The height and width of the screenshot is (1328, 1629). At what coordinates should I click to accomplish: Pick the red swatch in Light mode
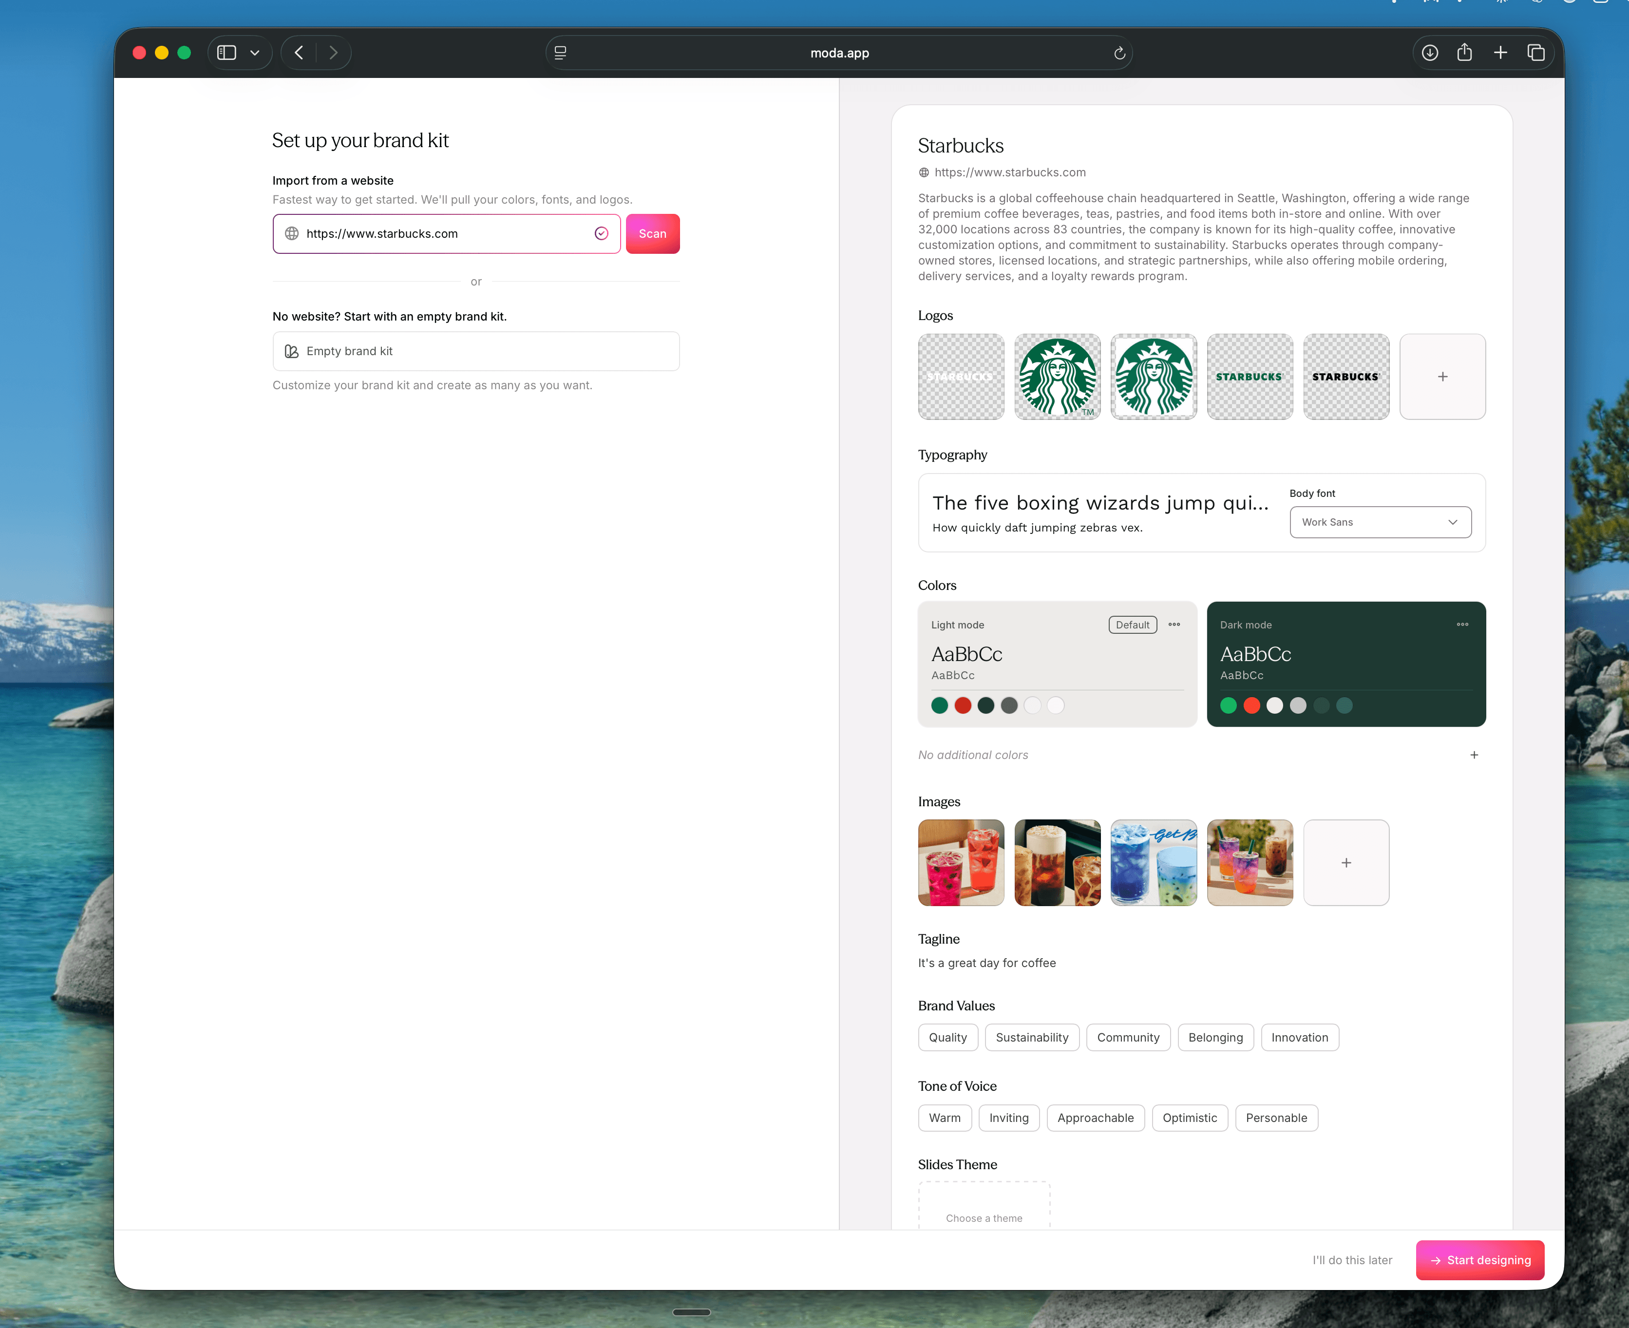click(963, 705)
